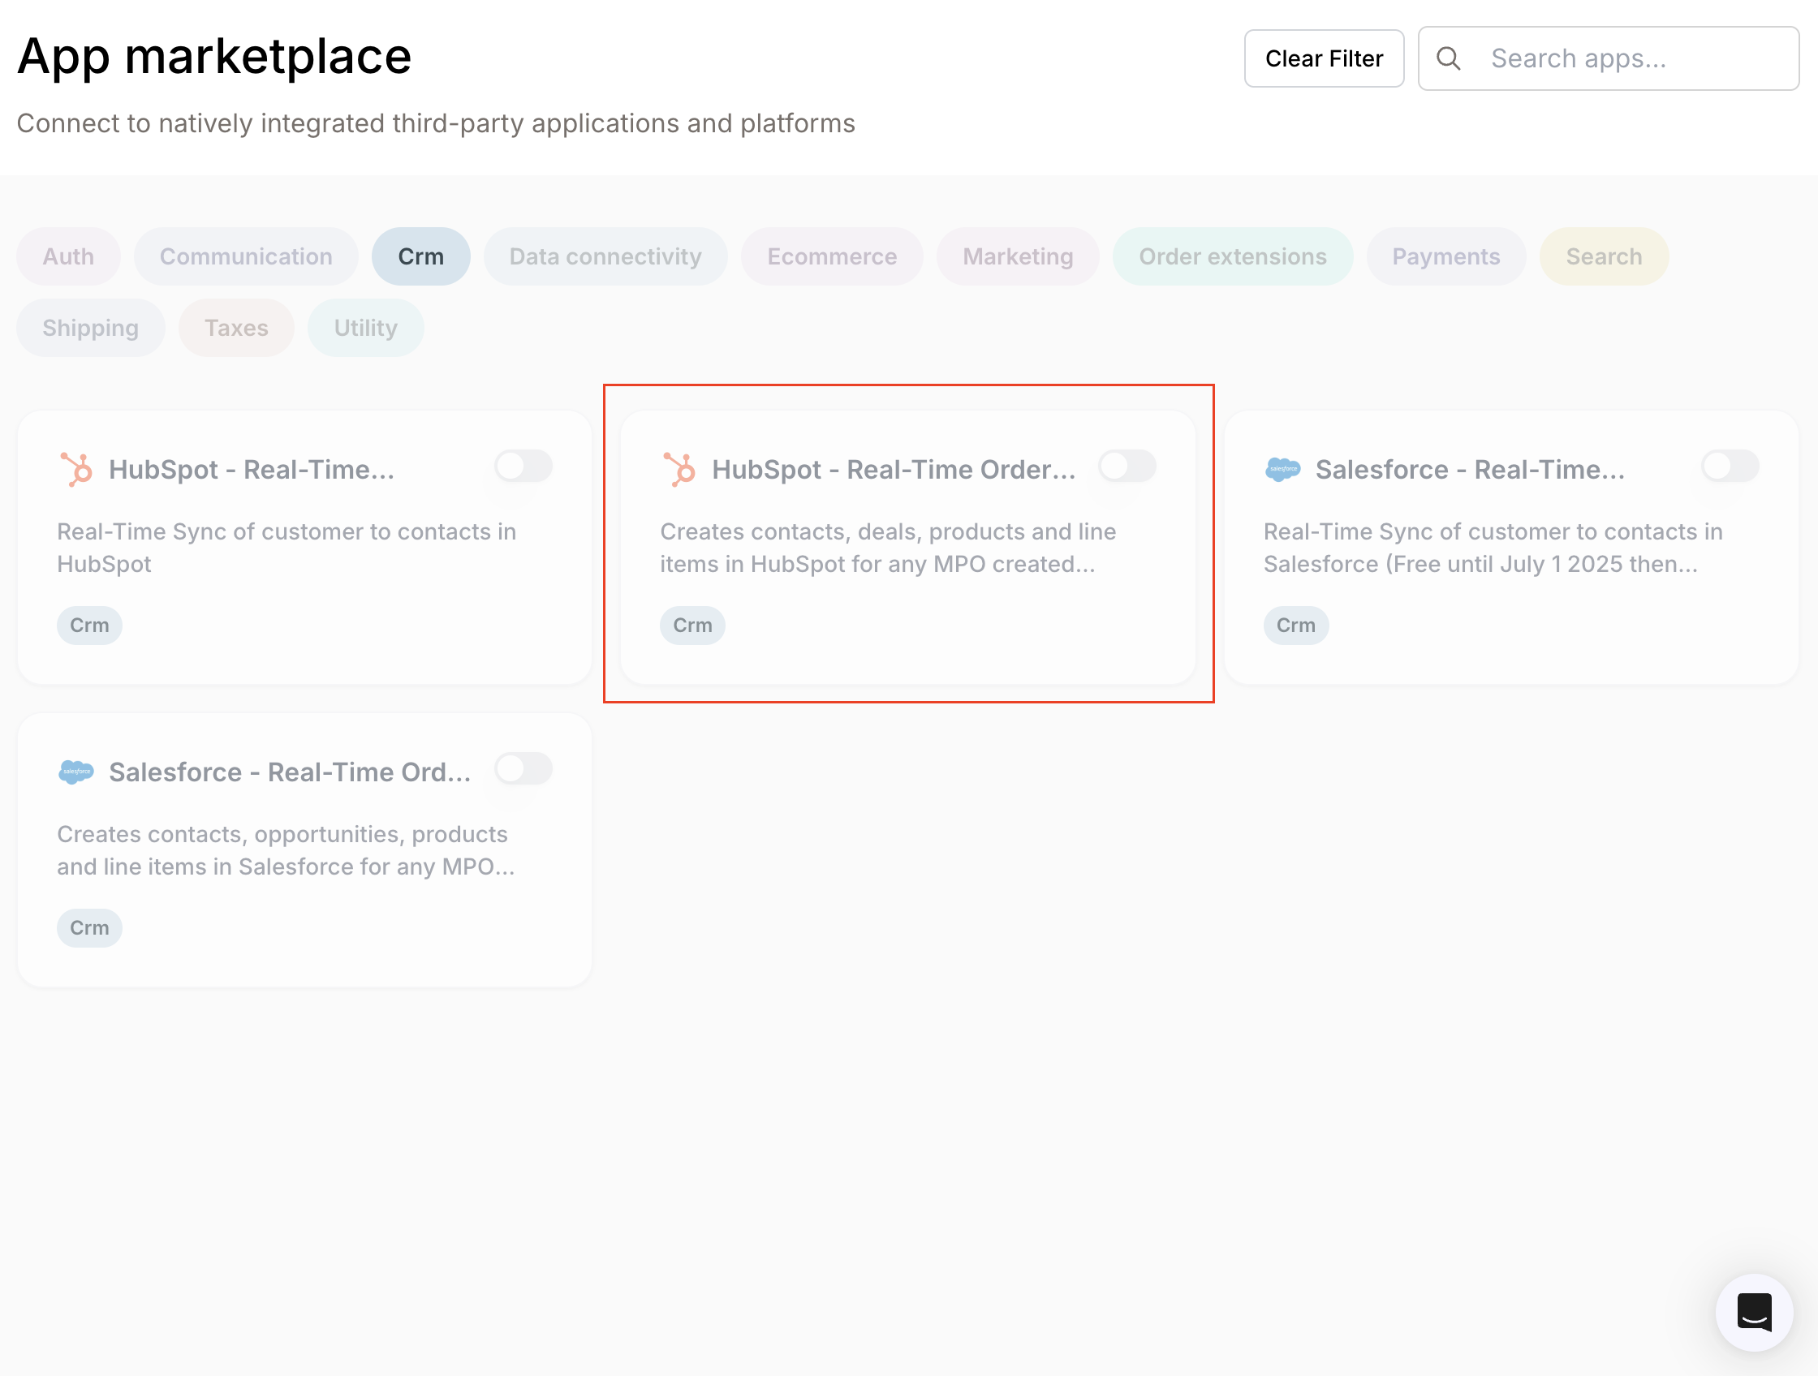This screenshot has height=1376, width=1818.
Task: Click the Clear Filter button
Action: 1324,58
